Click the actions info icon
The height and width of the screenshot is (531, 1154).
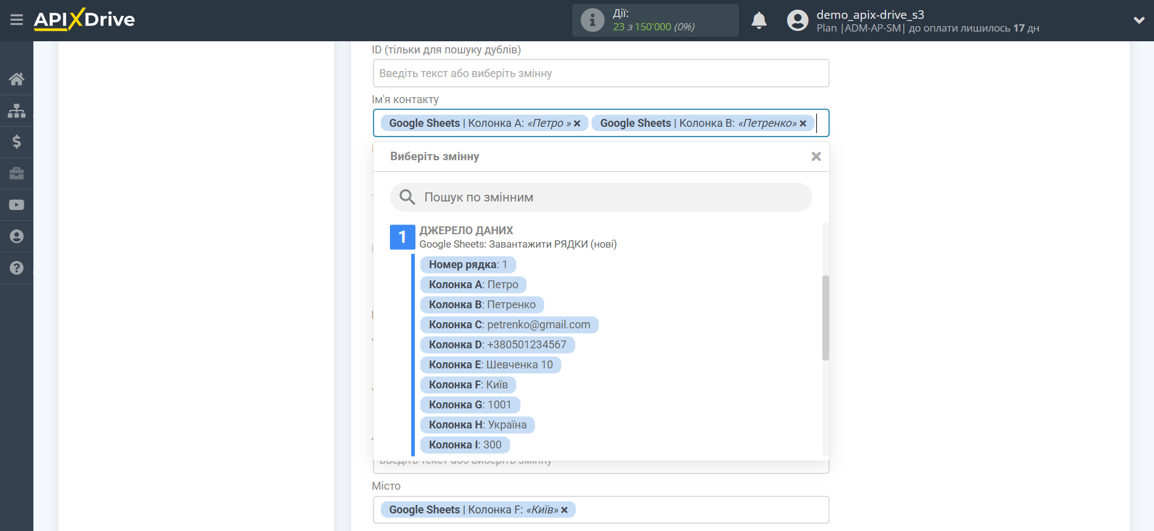click(592, 20)
